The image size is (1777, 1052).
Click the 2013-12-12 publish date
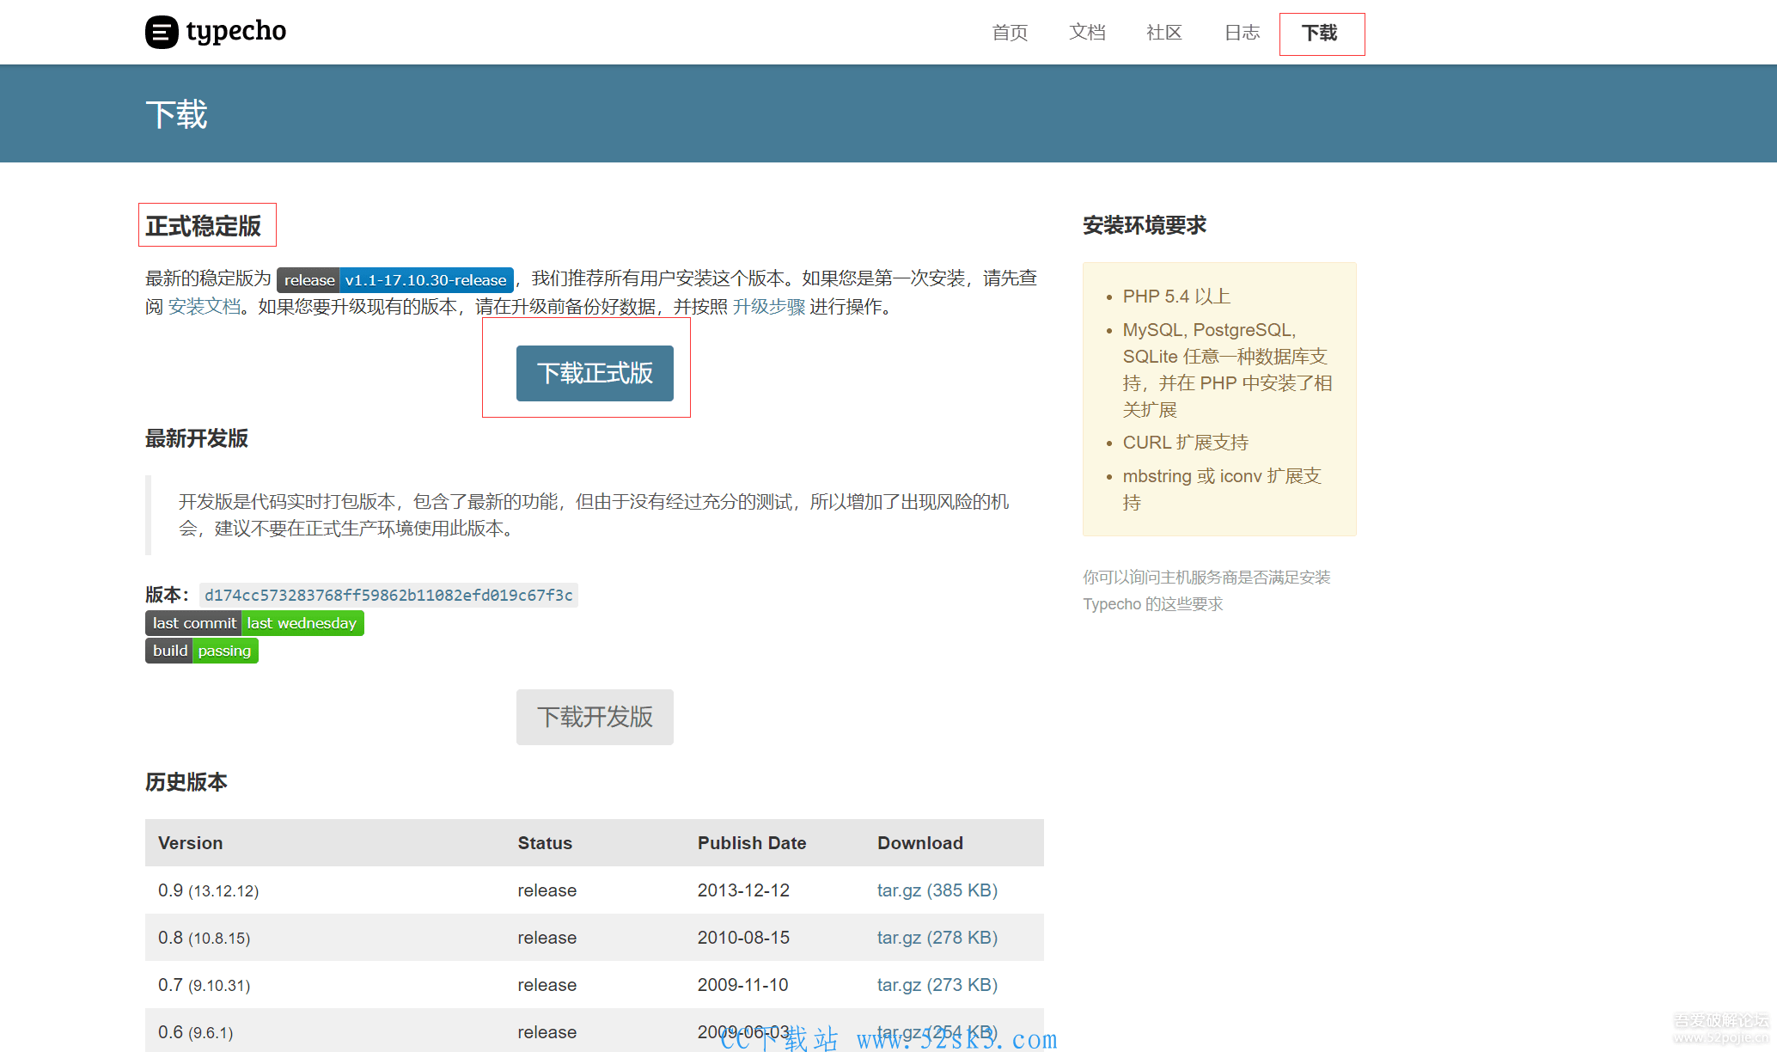(x=743, y=890)
